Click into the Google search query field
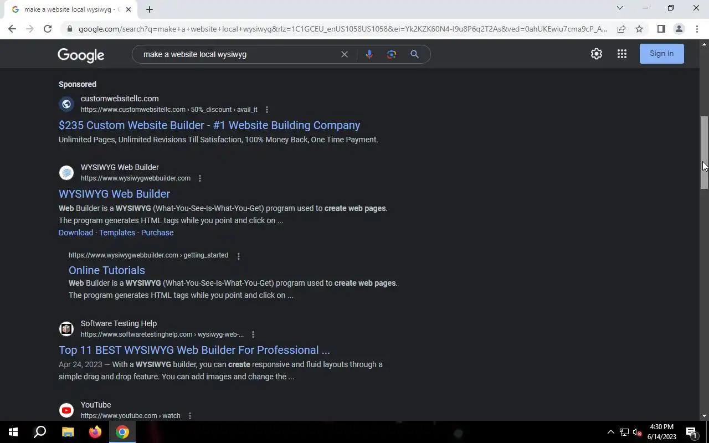The height and width of the screenshot is (443, 709). click(238, 54)
